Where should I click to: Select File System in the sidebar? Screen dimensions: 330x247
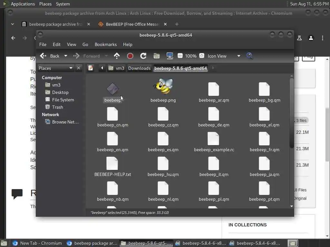[x=63, y=100]
